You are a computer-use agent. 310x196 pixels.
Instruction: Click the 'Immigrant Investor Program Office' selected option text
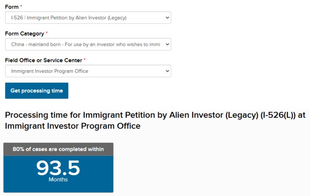tap(50, 71)
